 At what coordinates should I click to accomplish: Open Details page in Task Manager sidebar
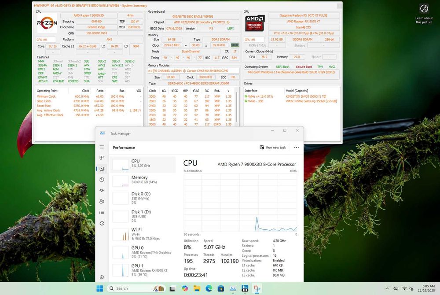[102, 213]
